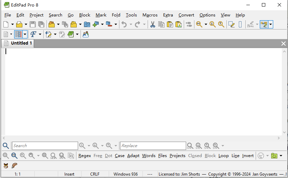Click the Remove from Project red minus icon

(109, 24)
